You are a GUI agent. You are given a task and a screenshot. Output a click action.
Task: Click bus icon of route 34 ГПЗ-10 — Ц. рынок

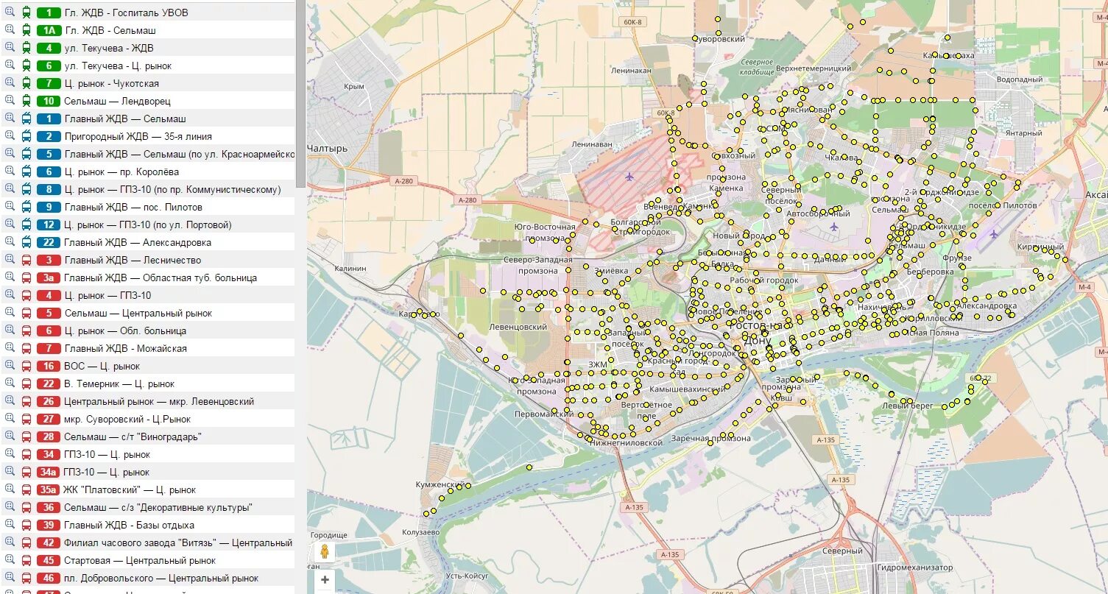pos(27,454)
